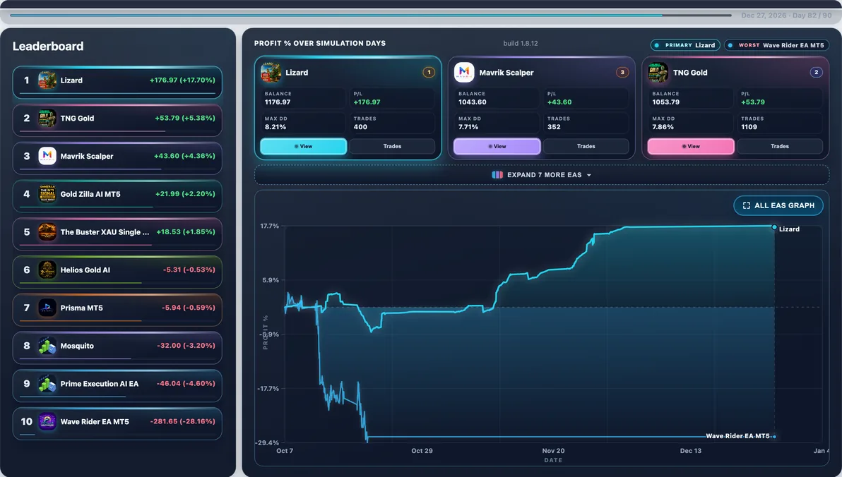Click the simulation day progress bar
842x477 pixels.
click(371, 15)
